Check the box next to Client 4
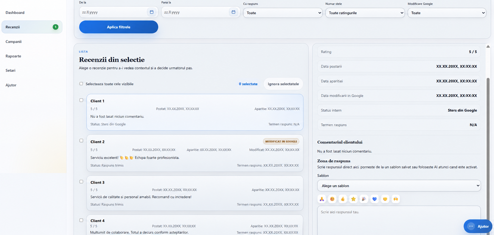Screen dimensions: 494x235 (x=81, y=220)
